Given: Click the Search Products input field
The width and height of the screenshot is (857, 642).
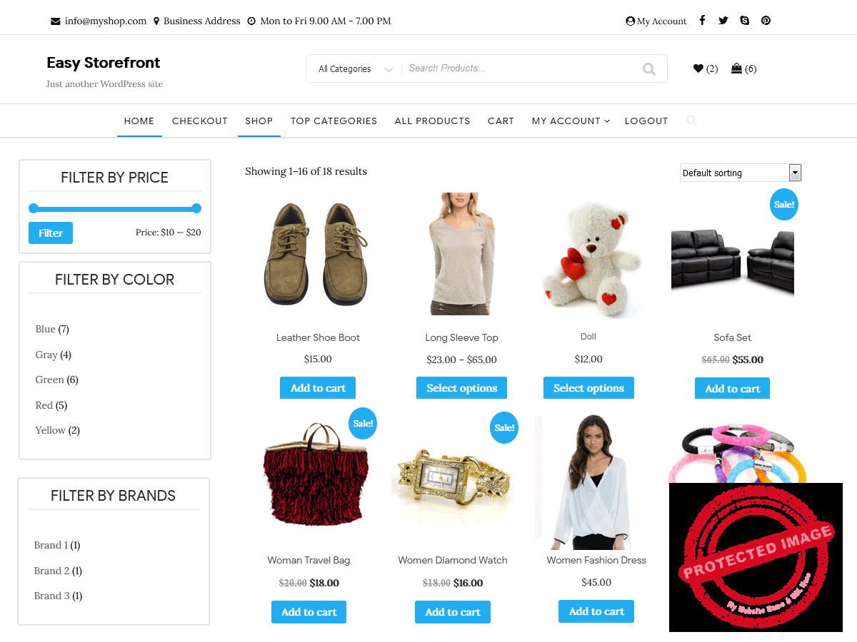Looking at the screenshot, I should [521, 68].
